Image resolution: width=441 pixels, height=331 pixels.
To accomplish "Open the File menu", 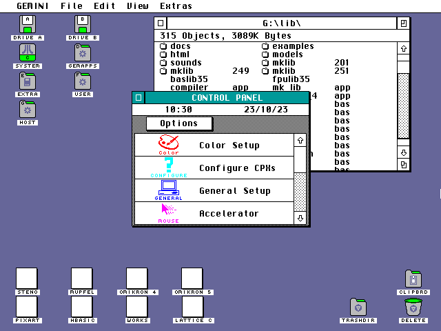I will 72,6.
